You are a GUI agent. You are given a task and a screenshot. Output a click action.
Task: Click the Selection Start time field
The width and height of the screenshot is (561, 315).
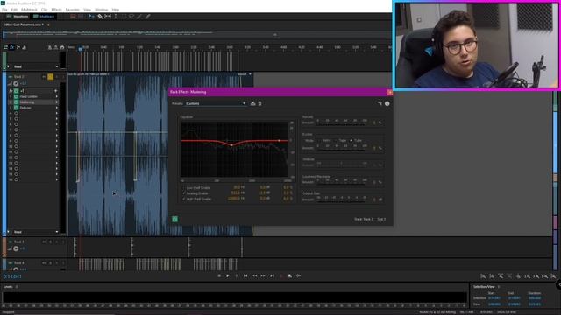coord(494,298)
